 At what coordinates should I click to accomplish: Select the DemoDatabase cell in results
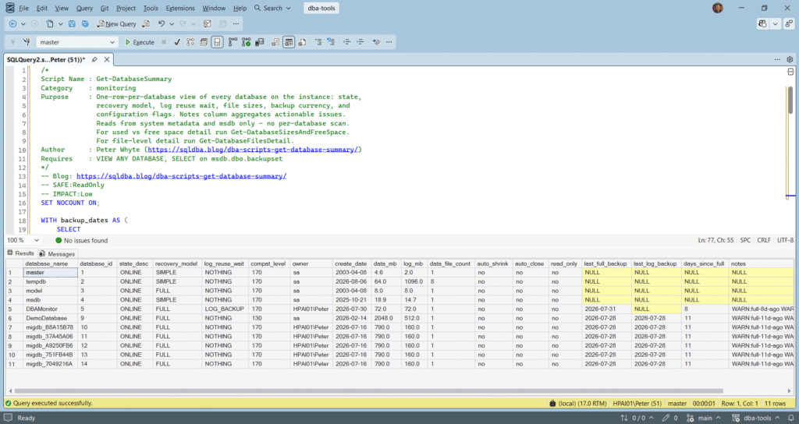(50, 318)
